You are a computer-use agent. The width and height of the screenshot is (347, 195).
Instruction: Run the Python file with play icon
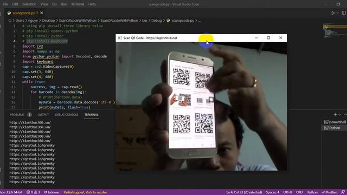332,13
